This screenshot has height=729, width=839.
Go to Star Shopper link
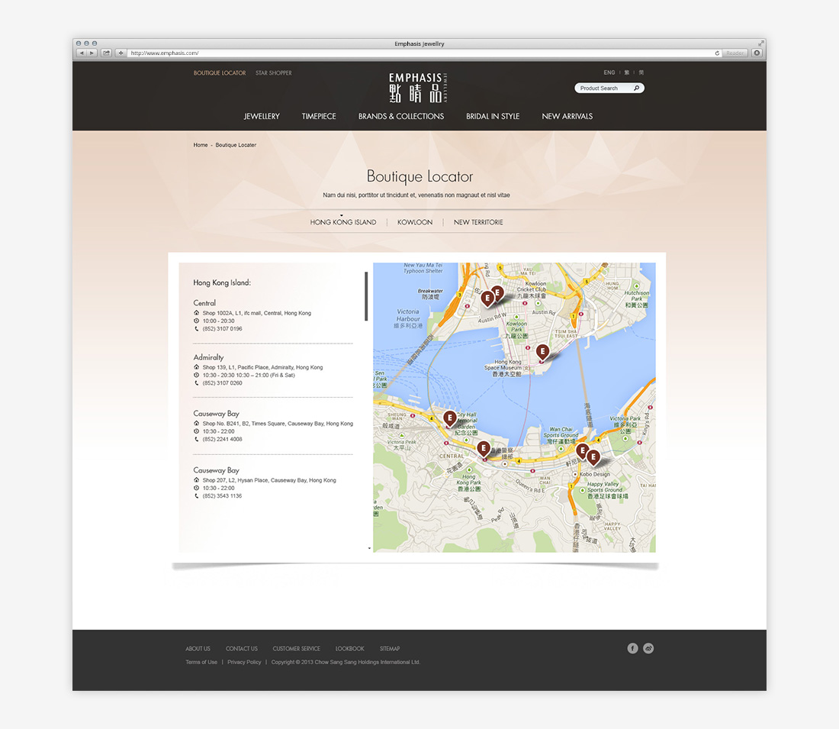point(274,73)
